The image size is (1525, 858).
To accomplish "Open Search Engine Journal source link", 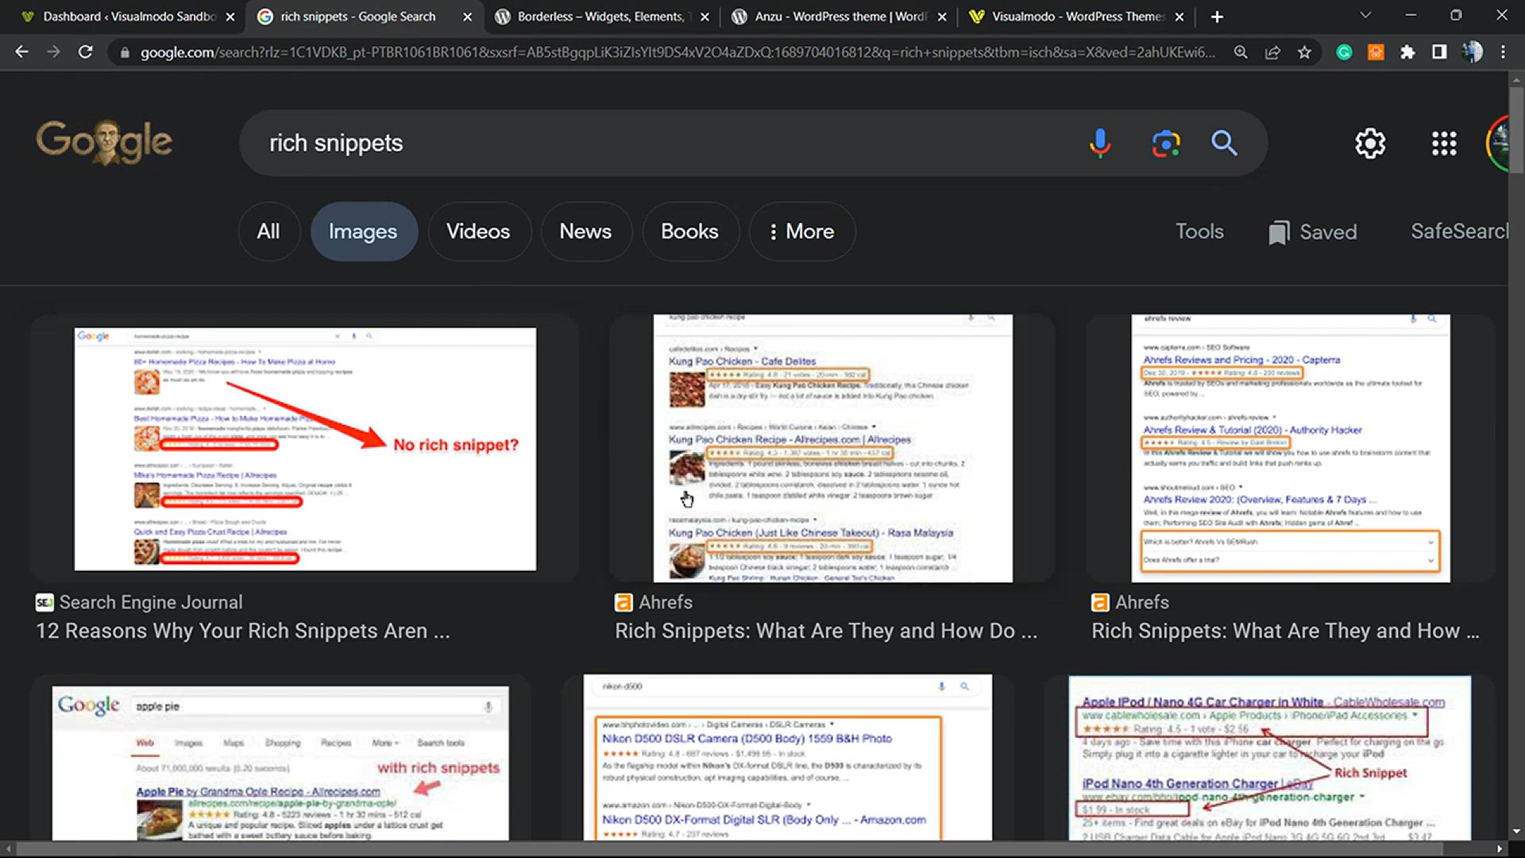I will pos(139,602).
